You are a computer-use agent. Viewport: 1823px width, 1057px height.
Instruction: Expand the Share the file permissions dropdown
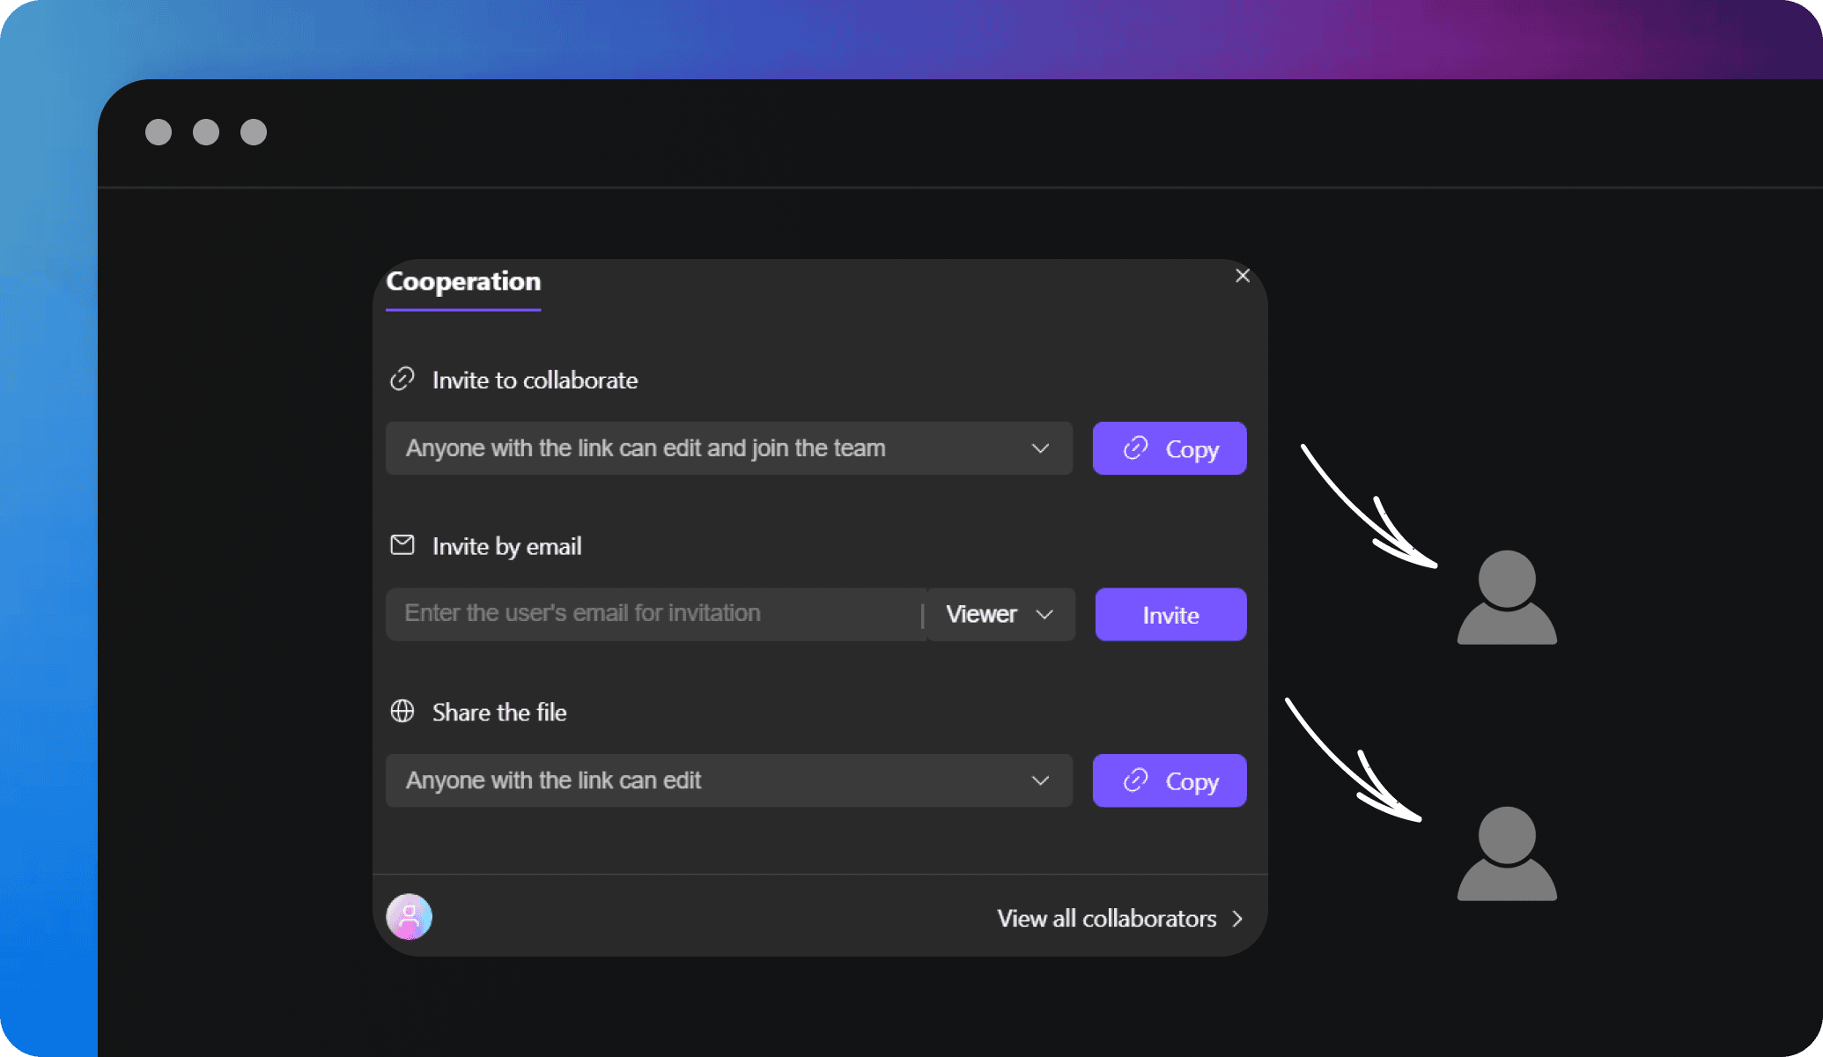(x=1042, y=780)
